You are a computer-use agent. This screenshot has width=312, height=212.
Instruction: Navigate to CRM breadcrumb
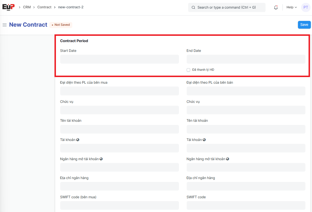[x=27, y=7]
